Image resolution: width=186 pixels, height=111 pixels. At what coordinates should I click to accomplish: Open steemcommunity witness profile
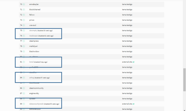pyautogui.click(x=36, y=88)
